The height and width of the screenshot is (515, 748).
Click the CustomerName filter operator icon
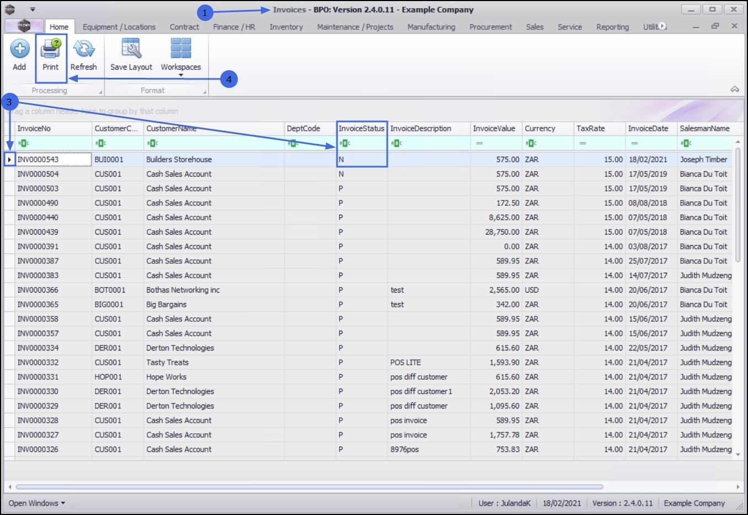152,144
